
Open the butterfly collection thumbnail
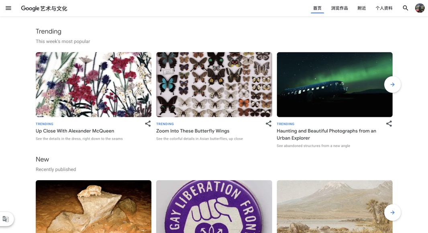point(214,84)
